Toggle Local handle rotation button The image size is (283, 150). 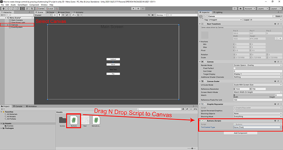click(50, 8)
